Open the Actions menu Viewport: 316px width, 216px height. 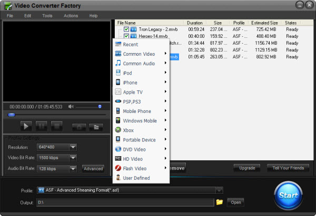(x=71, y=16)
